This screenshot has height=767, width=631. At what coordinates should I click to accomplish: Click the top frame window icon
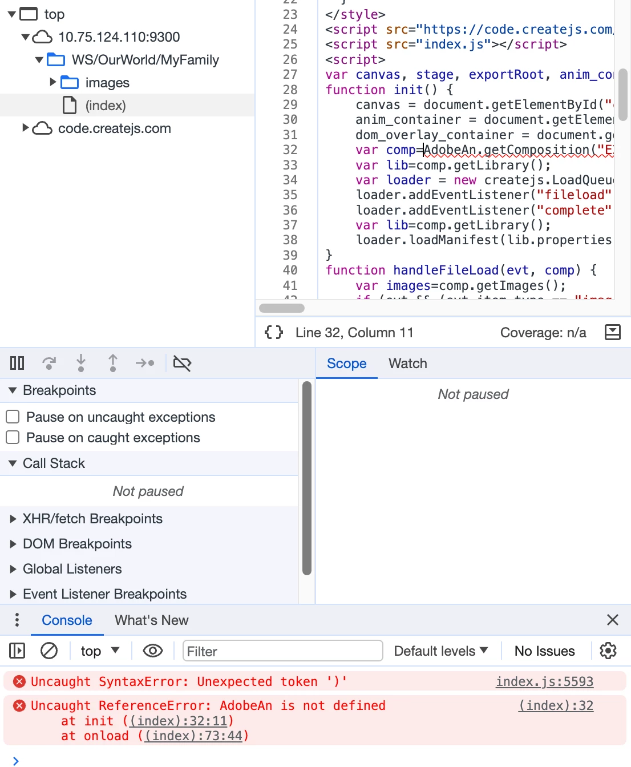(x=29, y=14)
